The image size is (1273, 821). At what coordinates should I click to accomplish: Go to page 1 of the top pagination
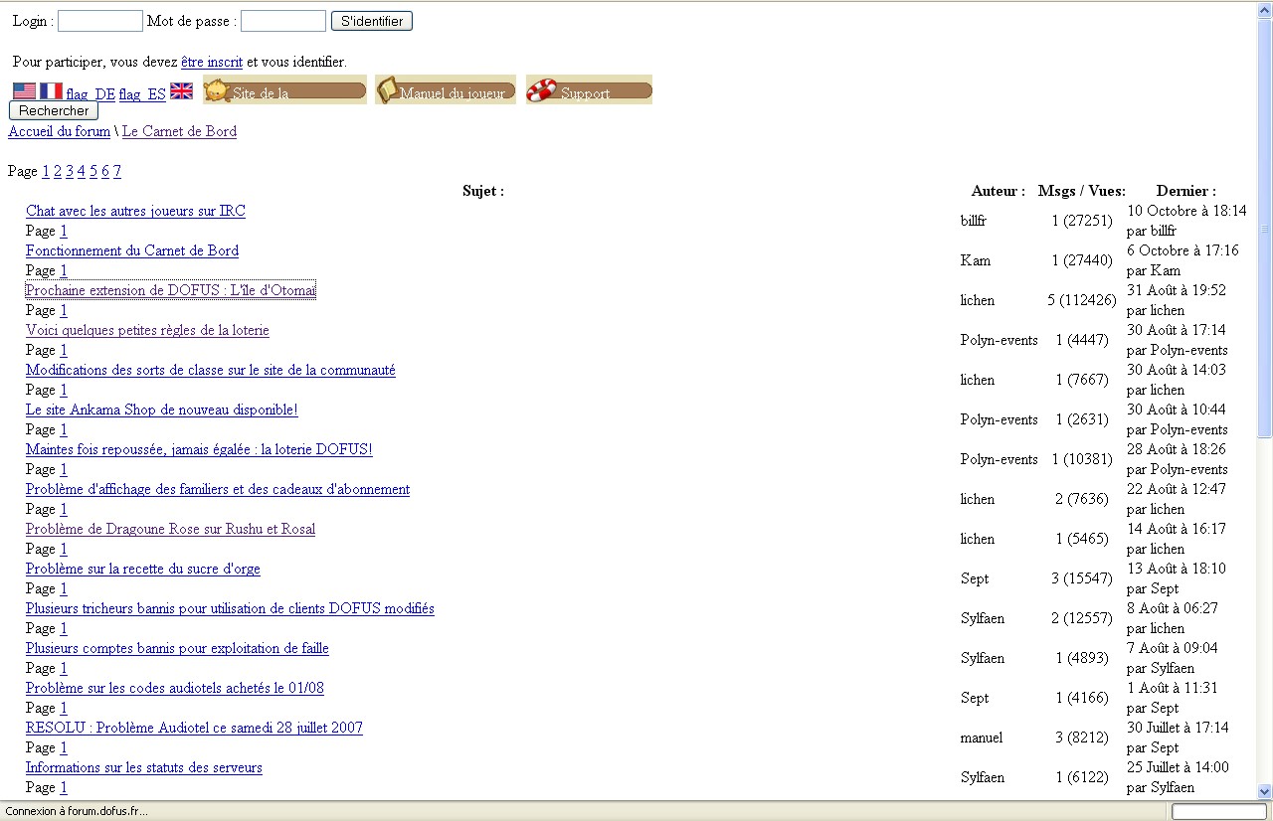(x=46, y=171)
